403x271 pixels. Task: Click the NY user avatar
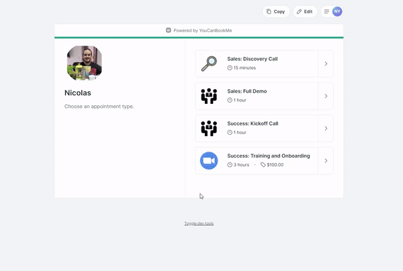(337, 11)
